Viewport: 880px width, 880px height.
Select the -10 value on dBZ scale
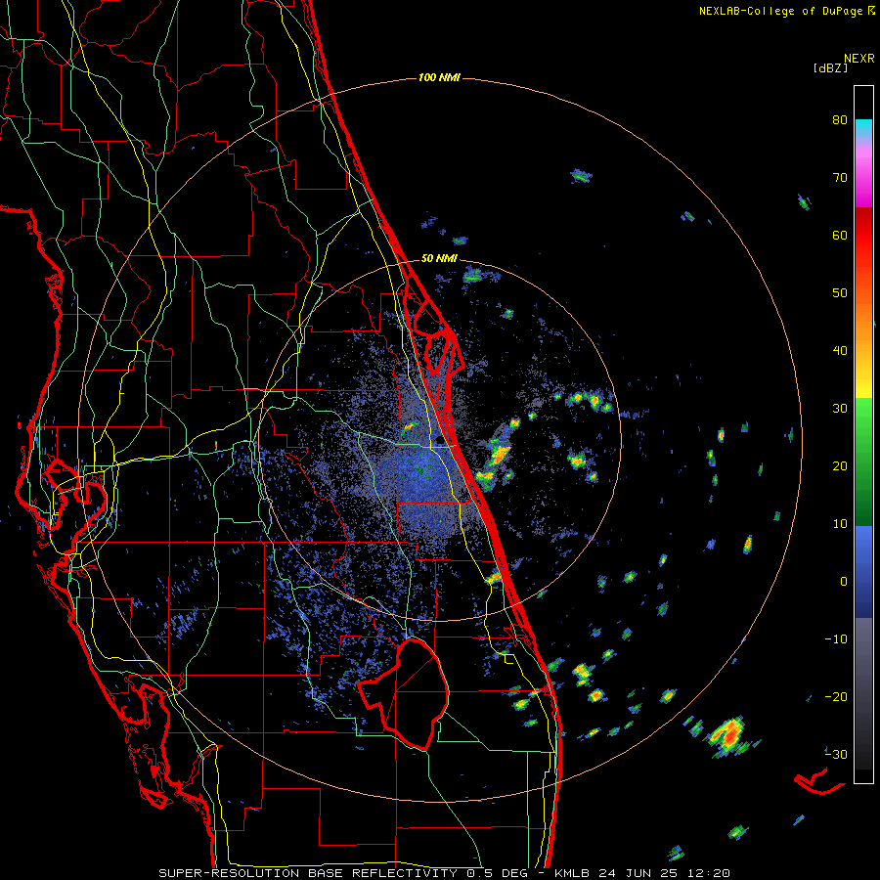click(x=836, y=639)
